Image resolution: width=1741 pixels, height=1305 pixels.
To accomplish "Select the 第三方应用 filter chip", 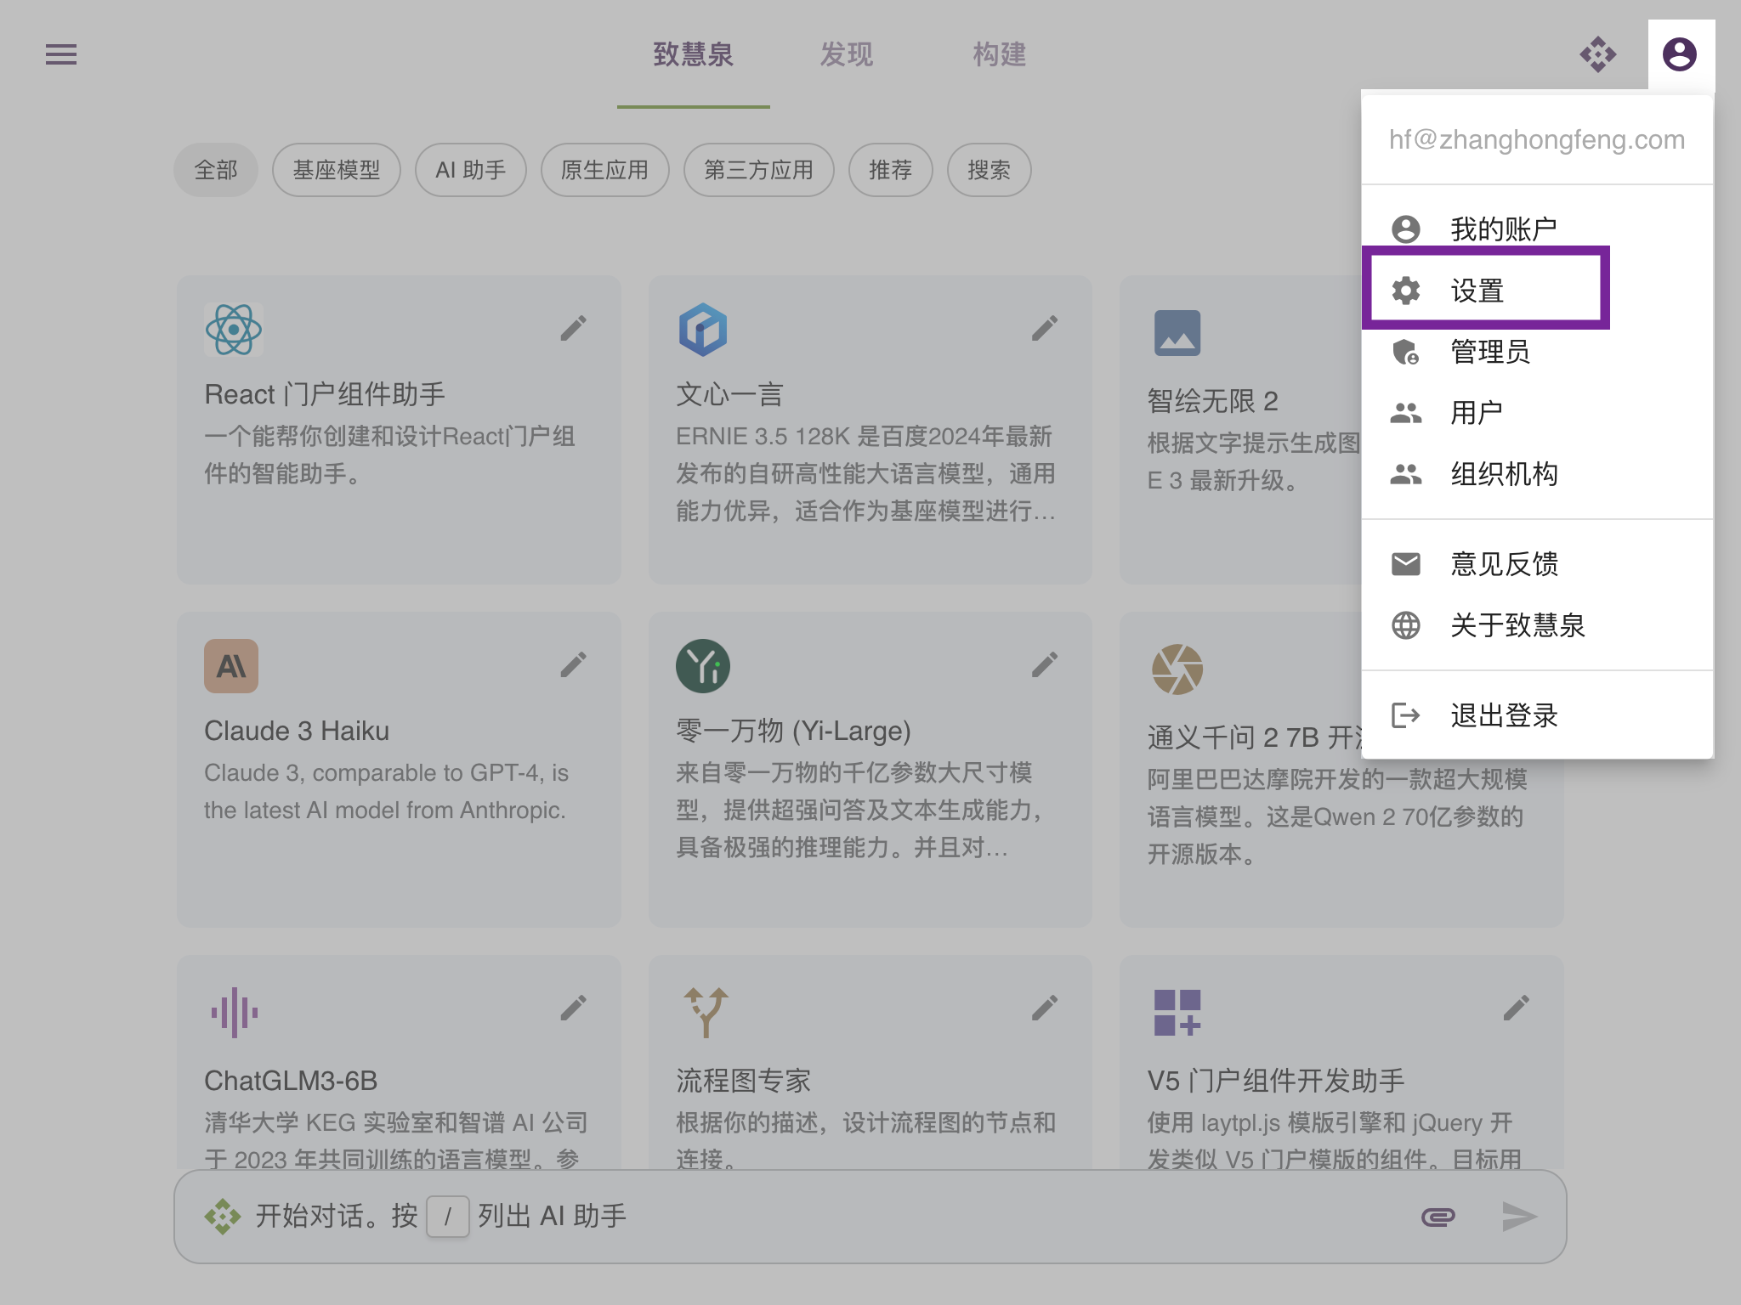I will [x=759, y=170].
